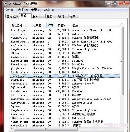The height and width of the screenshot is (132, 130).
Task: Sort by 用户名 column header
Action: pyautogui.click(x=39, y=25)
